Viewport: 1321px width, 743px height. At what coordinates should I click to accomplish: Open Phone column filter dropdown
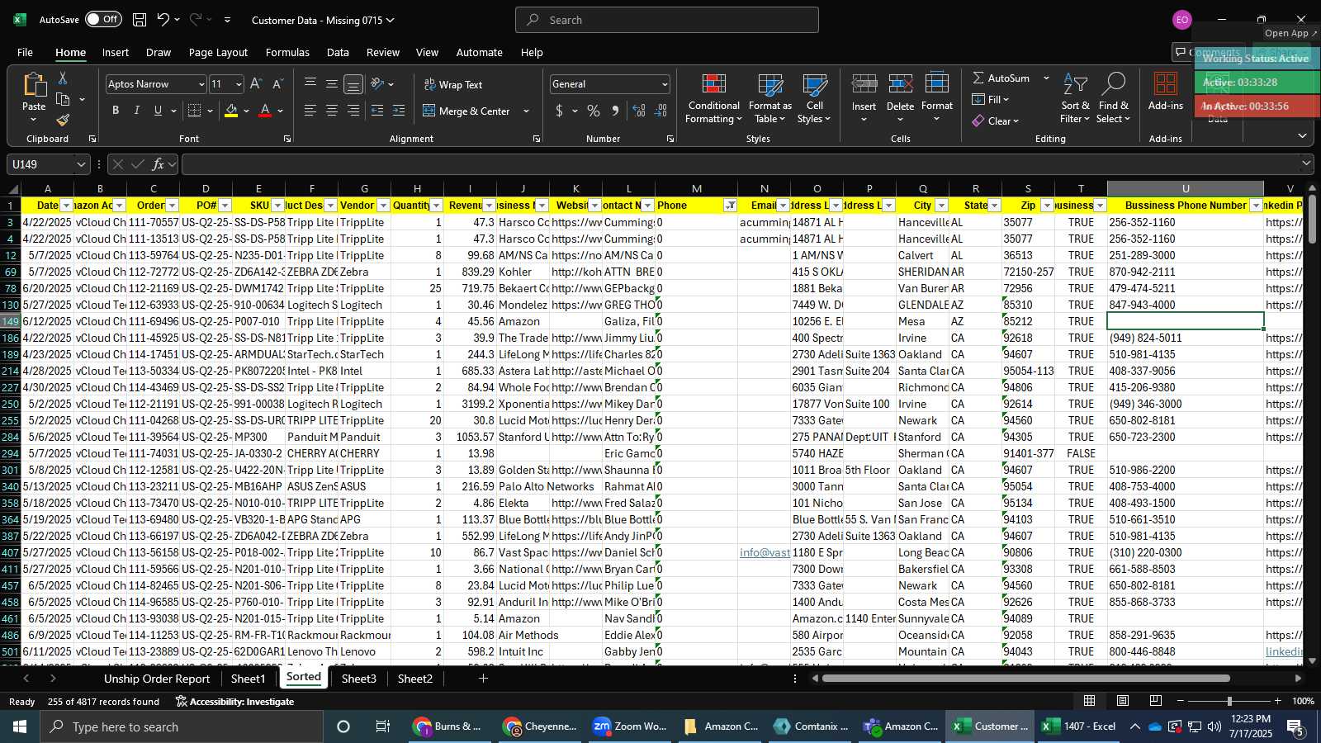730,206
